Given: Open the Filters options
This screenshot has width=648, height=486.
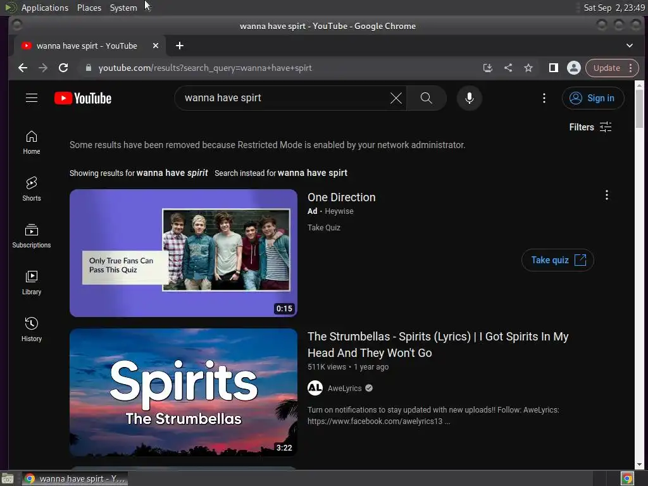Looking at the screenshot, I should (x=590, y=127).
